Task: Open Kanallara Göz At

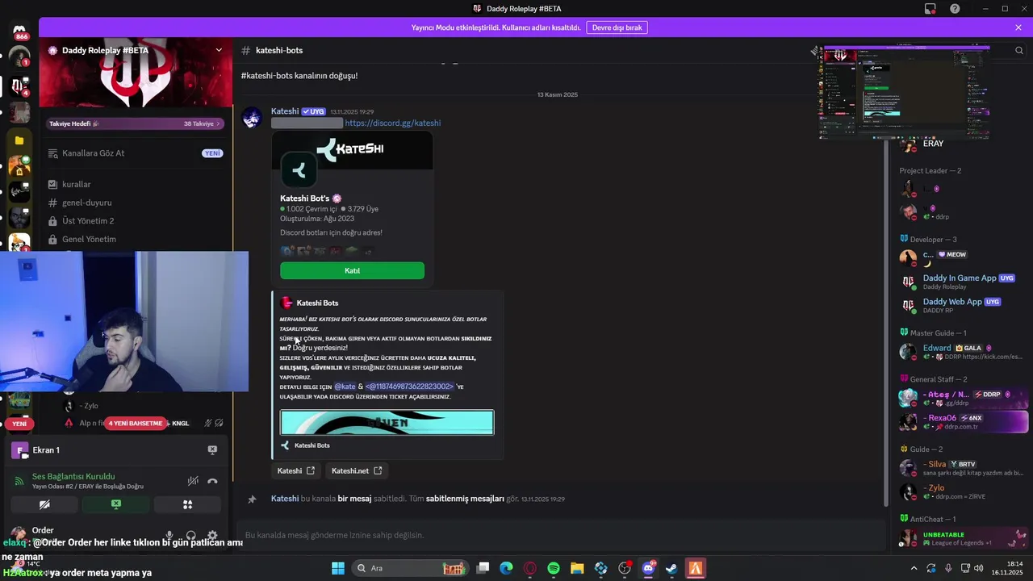Action: [136, 153]
